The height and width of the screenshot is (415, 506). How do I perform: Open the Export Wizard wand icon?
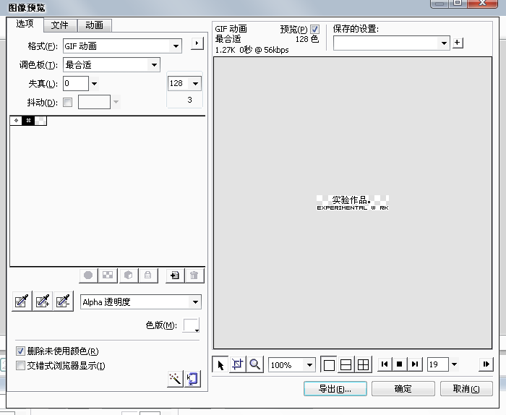pyautogui.click(x=174, y=379)
